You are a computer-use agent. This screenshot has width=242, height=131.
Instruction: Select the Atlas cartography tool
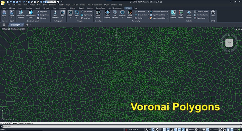click(63, 14)
